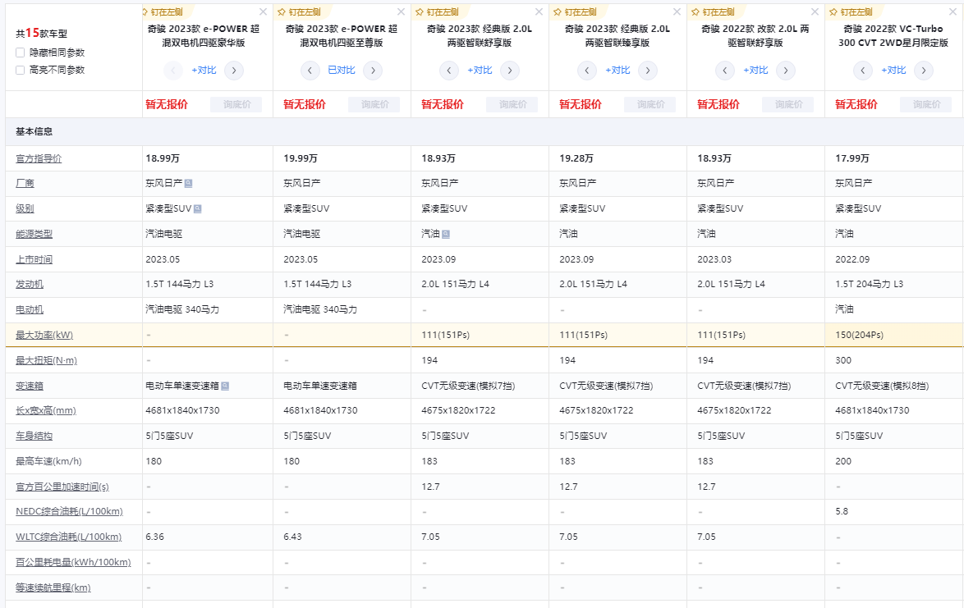Move the 经典版 智联舒享版 column right with its arrow
This screenshot has height=608, width=964.
[x=510, y=71]
